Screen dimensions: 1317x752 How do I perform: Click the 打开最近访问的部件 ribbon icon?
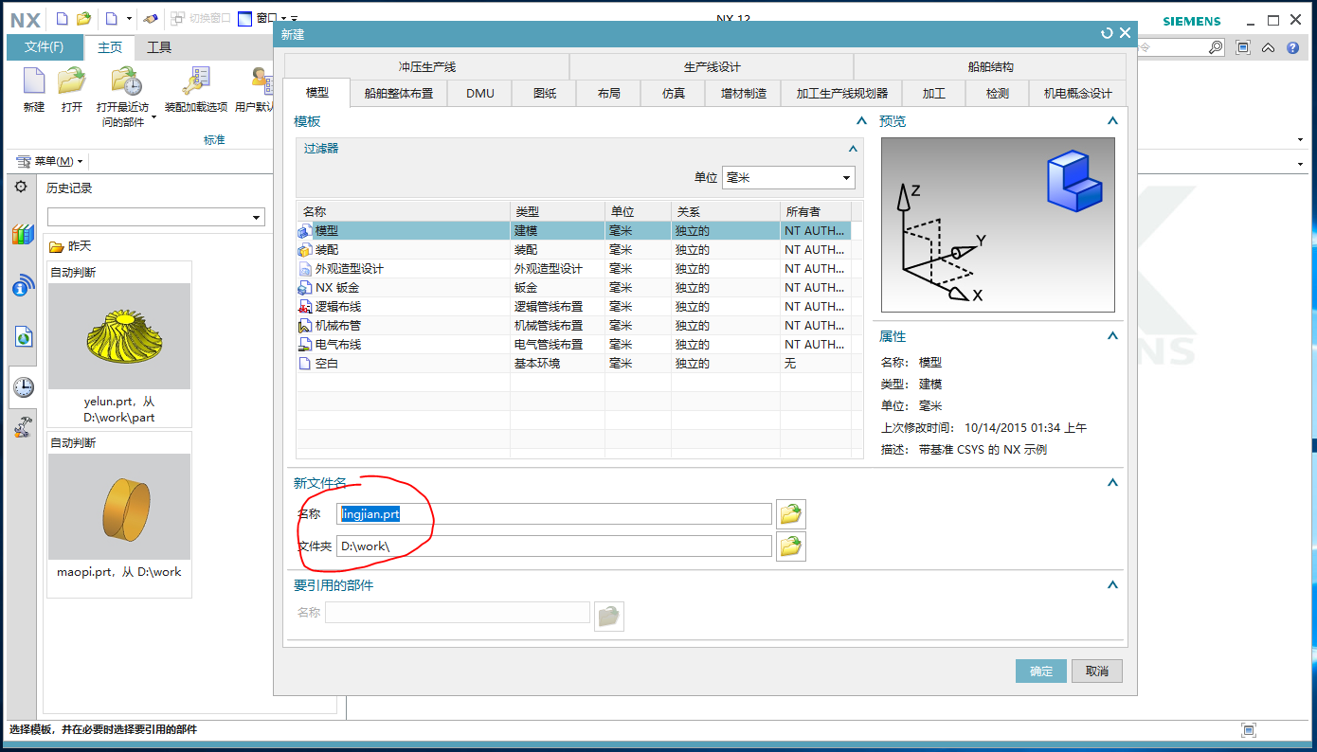[124, 81]
